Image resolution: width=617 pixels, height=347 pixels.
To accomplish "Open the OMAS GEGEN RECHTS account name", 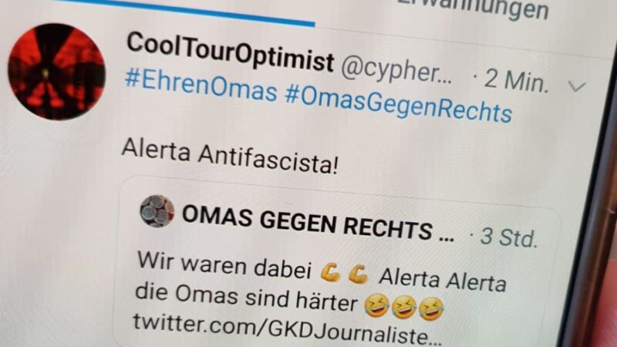I will [x=318, y=224].
